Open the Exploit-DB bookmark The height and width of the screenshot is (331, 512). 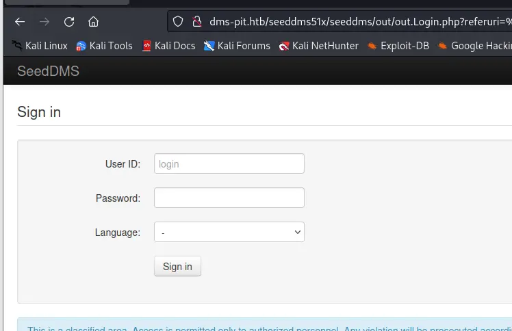(398, 46)
